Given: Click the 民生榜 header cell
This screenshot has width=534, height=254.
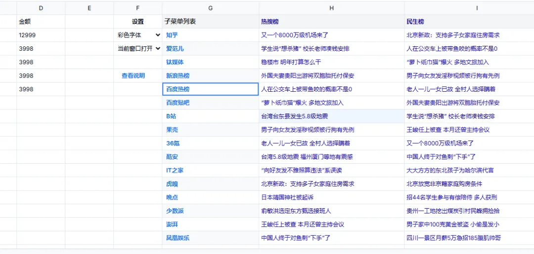Looking at the screenshot, I should pos(469,22).
